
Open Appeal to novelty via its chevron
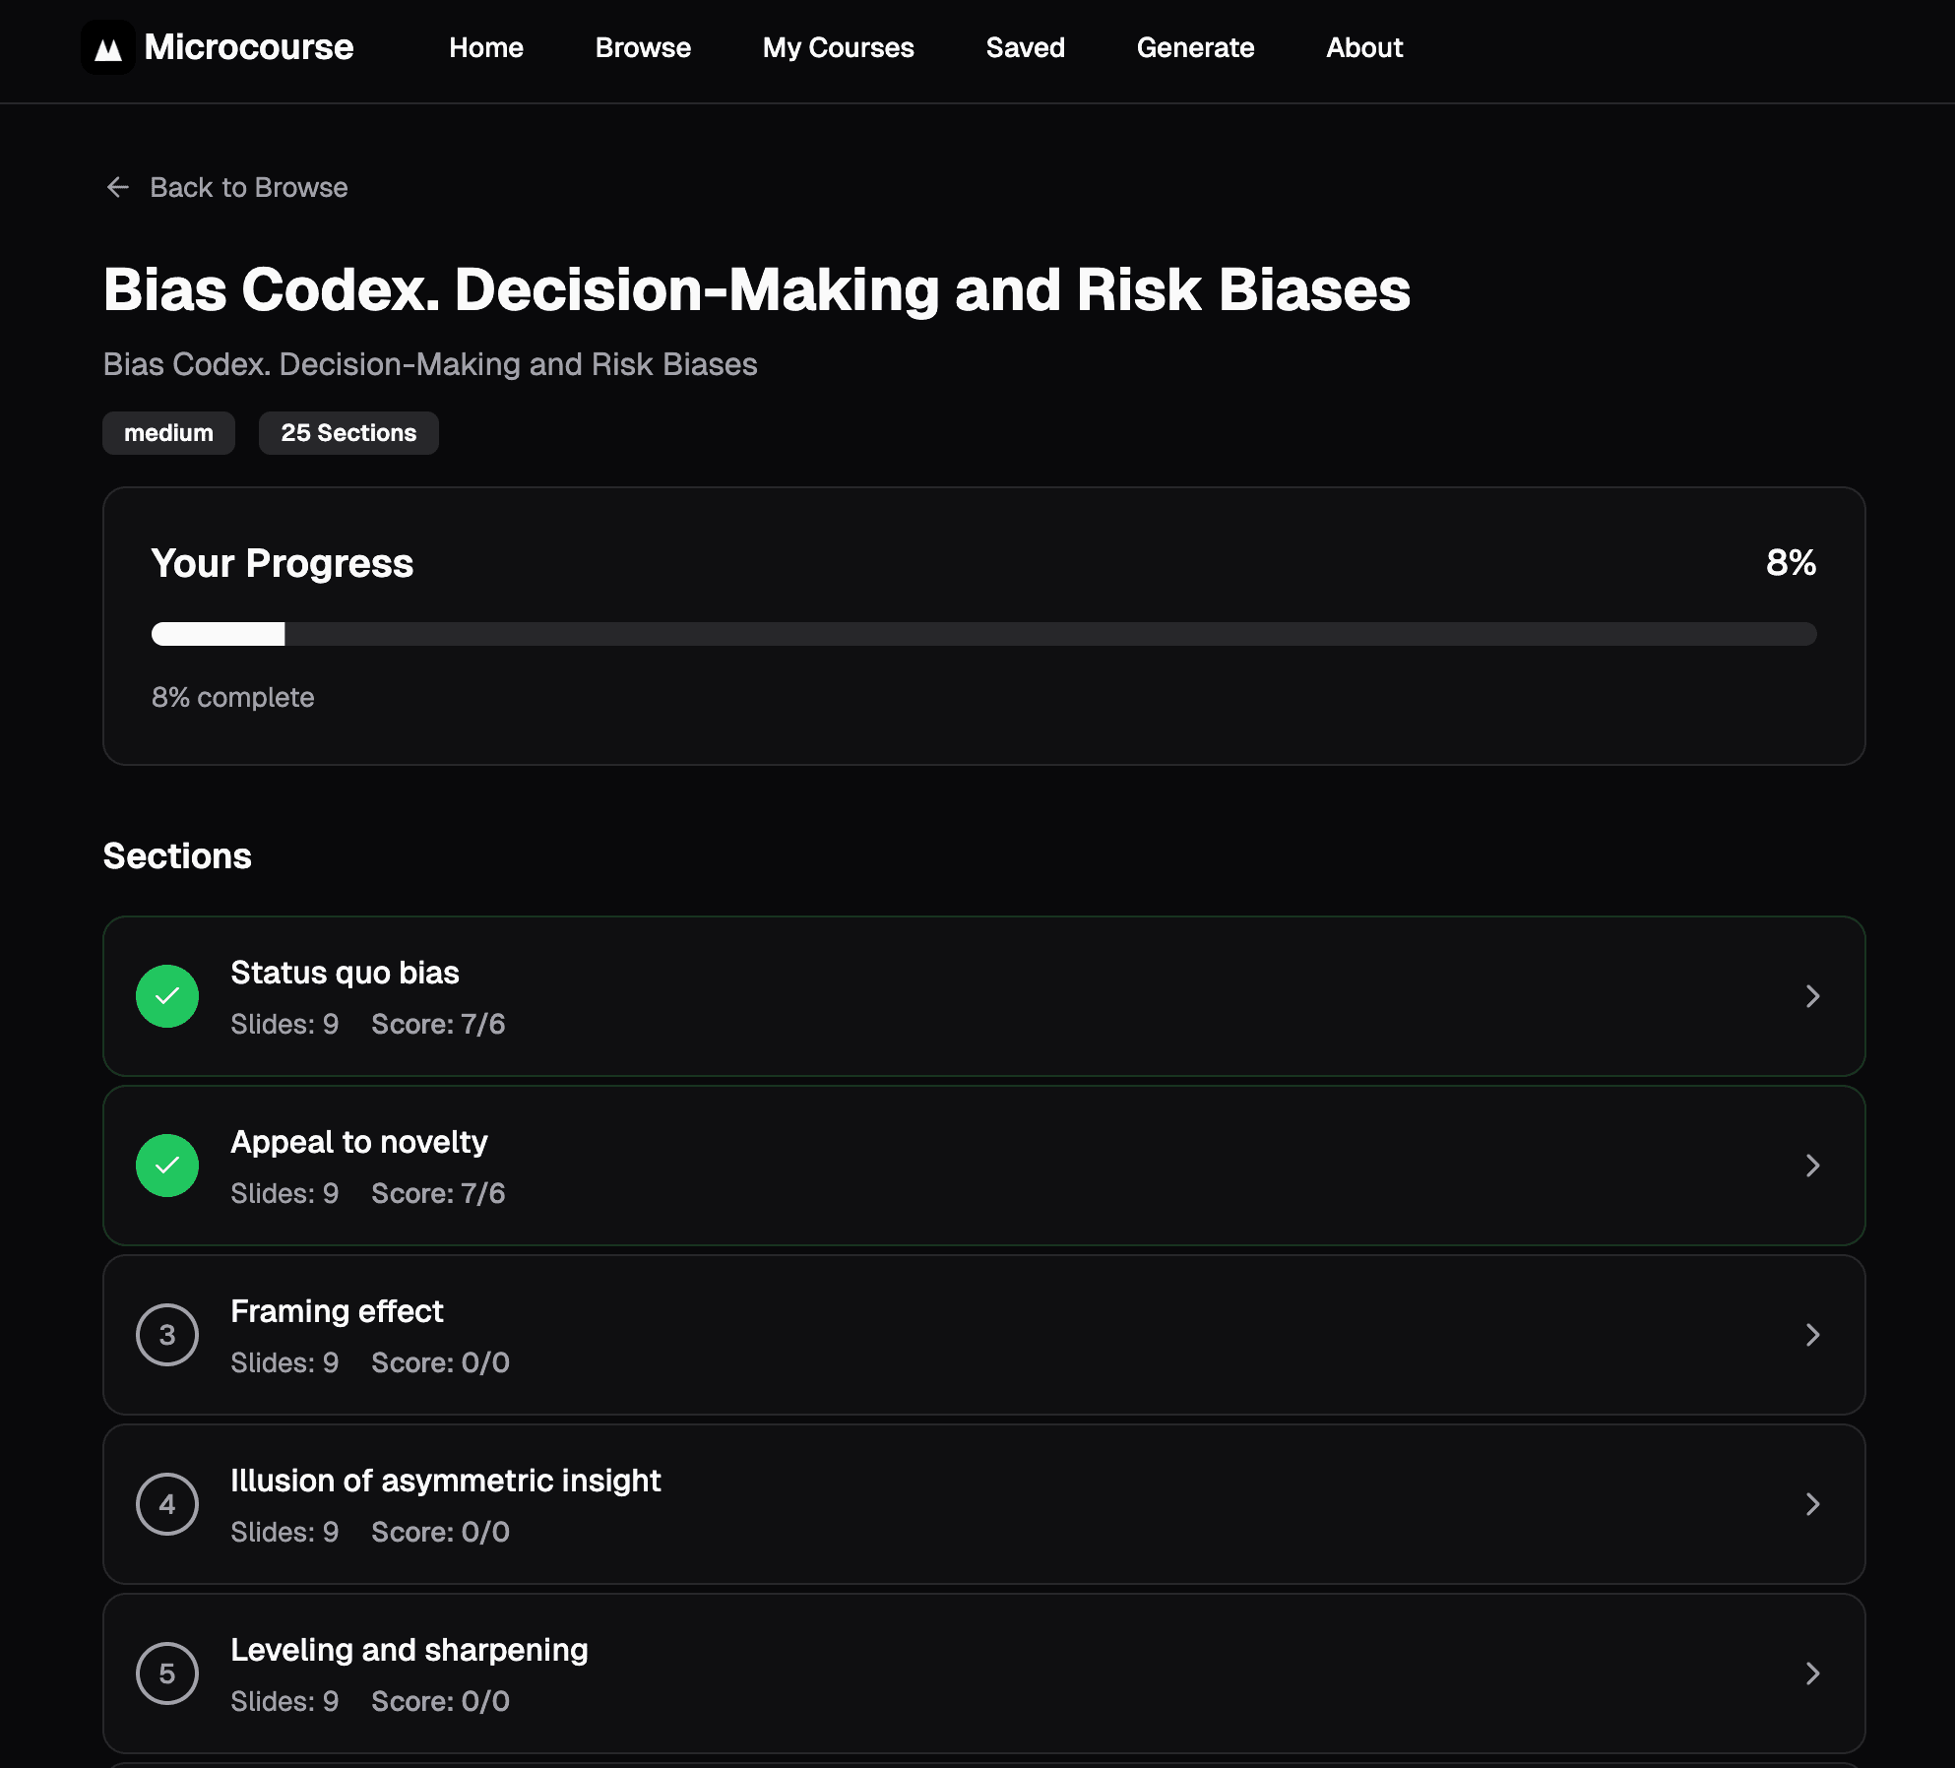[x=1812, y=1166]
